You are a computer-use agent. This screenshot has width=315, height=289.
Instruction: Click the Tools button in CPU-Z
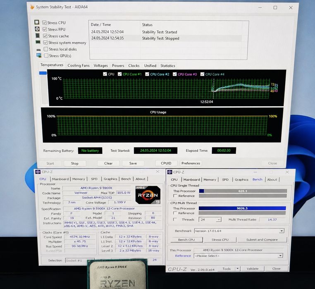pyautogui.click(x=227, y=268)
